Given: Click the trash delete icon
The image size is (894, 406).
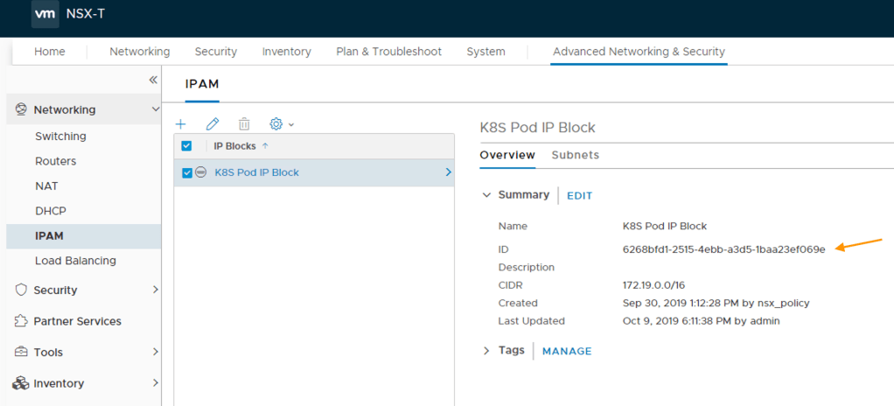Looking at the screenshot, I should point(244,125).
